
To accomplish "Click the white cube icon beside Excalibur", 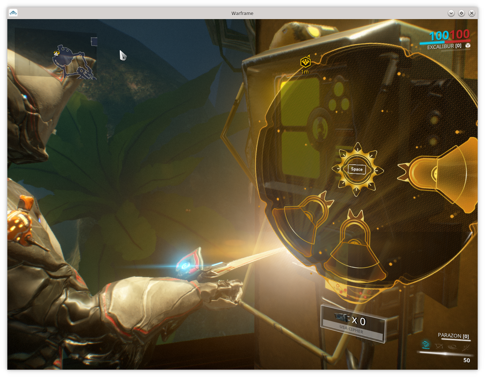I will 468,45.
